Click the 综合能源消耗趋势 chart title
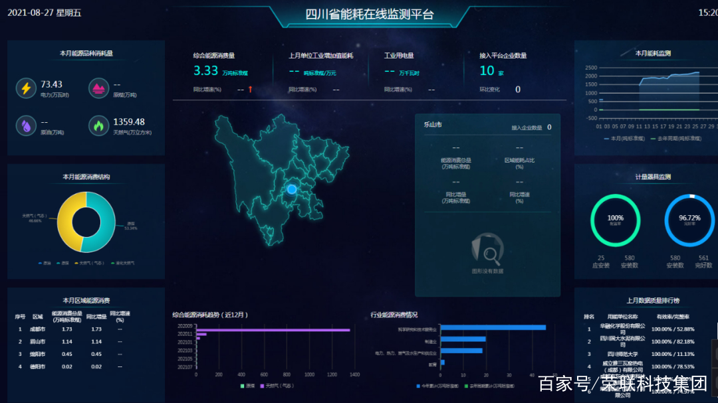This screenshot has height=403, width=718. (x=211, y=315)
